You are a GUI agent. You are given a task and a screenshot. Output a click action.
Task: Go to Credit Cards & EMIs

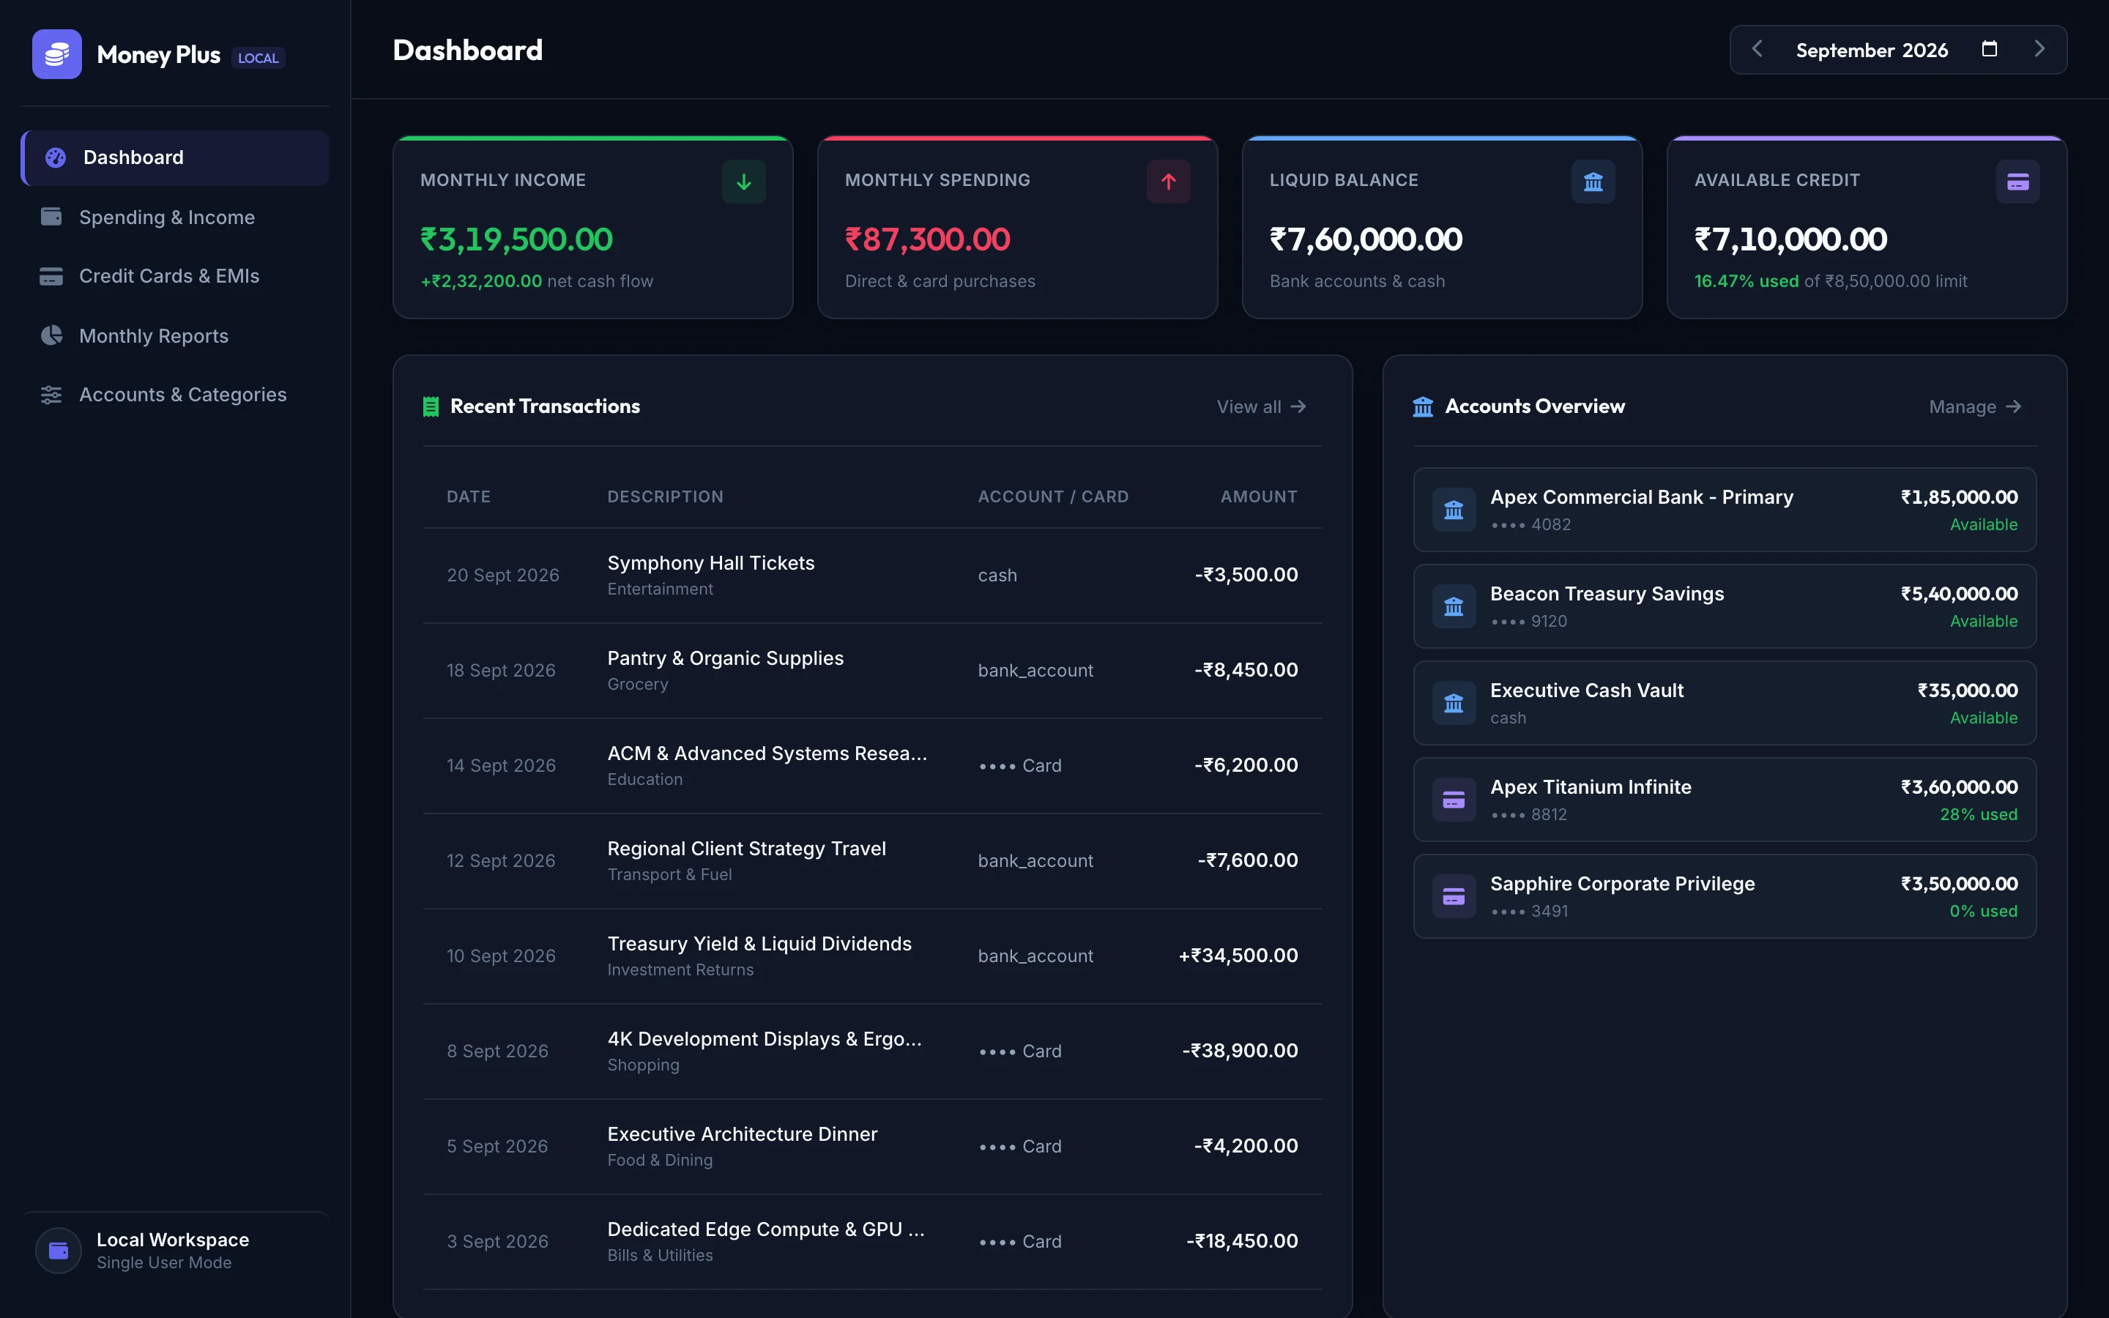[175, 276]
